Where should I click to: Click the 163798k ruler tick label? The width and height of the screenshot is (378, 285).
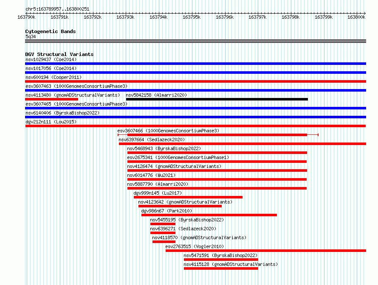pyautogui.click(x=291, y=17)
